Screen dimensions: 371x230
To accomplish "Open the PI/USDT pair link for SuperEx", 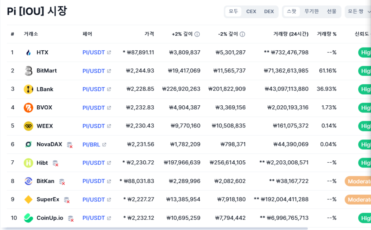I will (x=94, y=200).
